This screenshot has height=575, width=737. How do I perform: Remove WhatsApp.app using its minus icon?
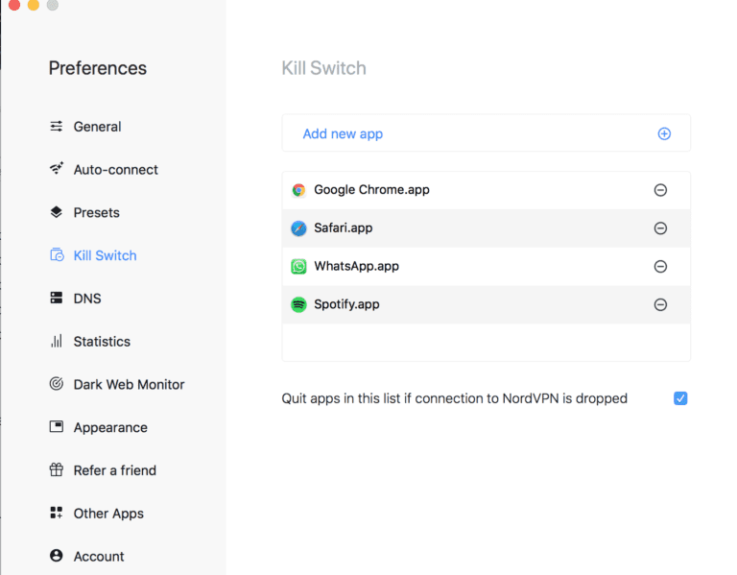660,267
